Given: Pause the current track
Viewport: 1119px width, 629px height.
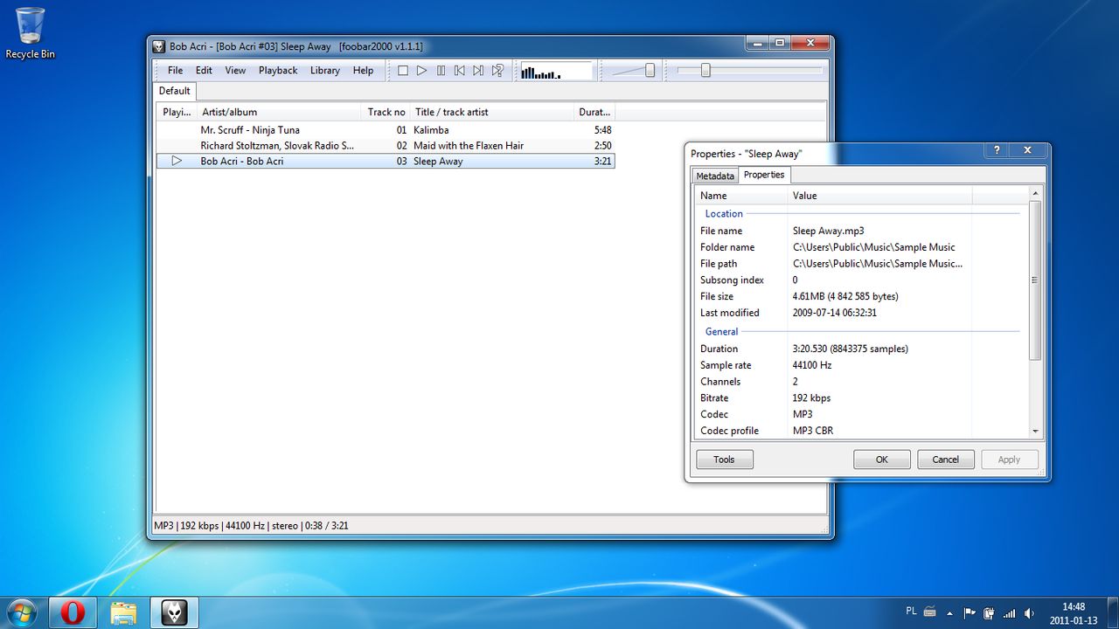Looking at the screenshot, I should point(441,71).
